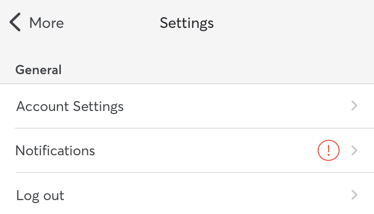
Task: Click the word "out" in the Log out row
Action: (x=53, y=196)
